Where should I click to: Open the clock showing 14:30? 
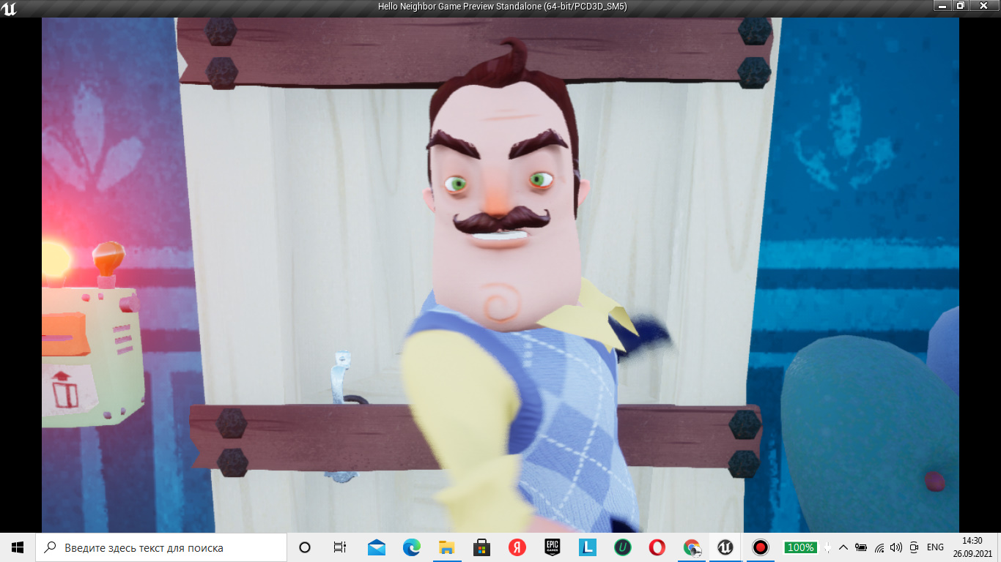[x=973, y=547]
